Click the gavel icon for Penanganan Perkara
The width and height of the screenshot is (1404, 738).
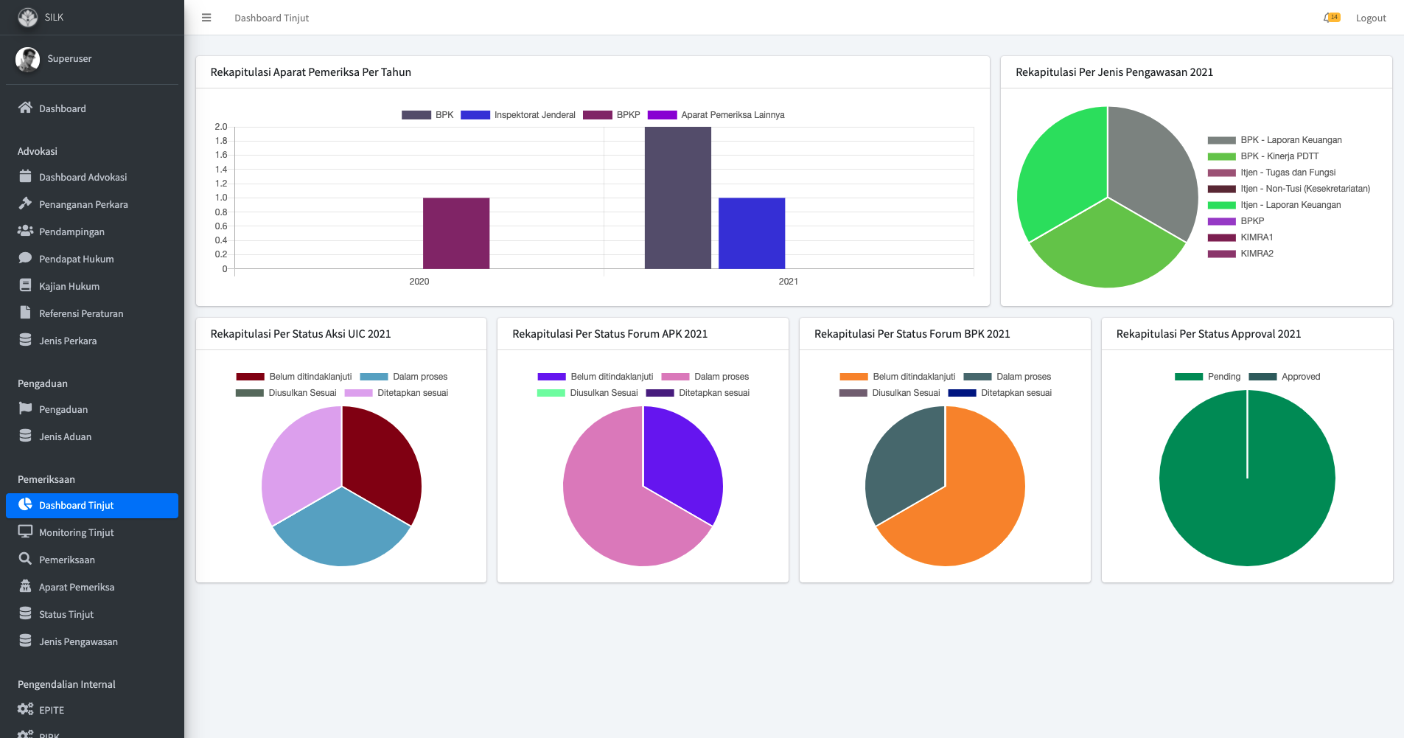pyautogui.click(x=25, y=203)
